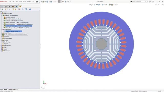Open the active yellow simulation manager tab

(20, 6)
